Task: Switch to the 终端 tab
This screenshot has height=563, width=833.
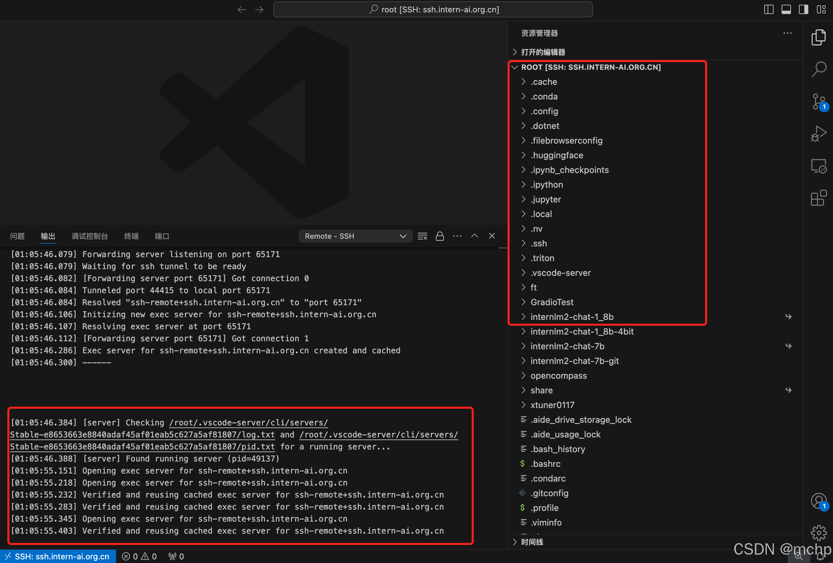Action: pos(131,236)
